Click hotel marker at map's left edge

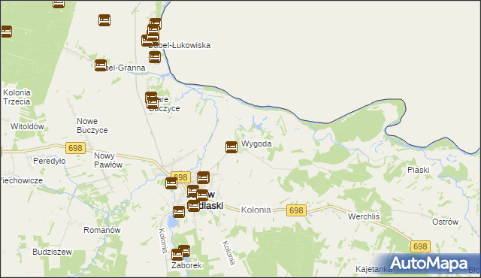click(6, 32)
